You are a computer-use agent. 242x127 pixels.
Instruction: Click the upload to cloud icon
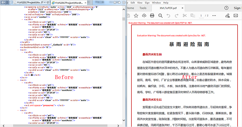click(x=144, y=15)
